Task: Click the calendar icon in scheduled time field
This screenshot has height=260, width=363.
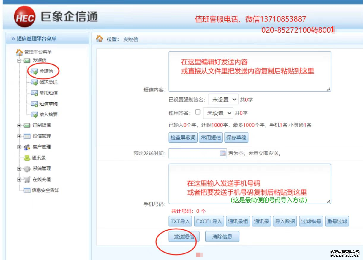Action: pos(222,153)
